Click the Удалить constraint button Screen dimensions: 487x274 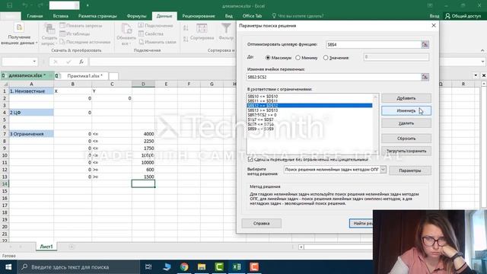(x=406, y=123)
